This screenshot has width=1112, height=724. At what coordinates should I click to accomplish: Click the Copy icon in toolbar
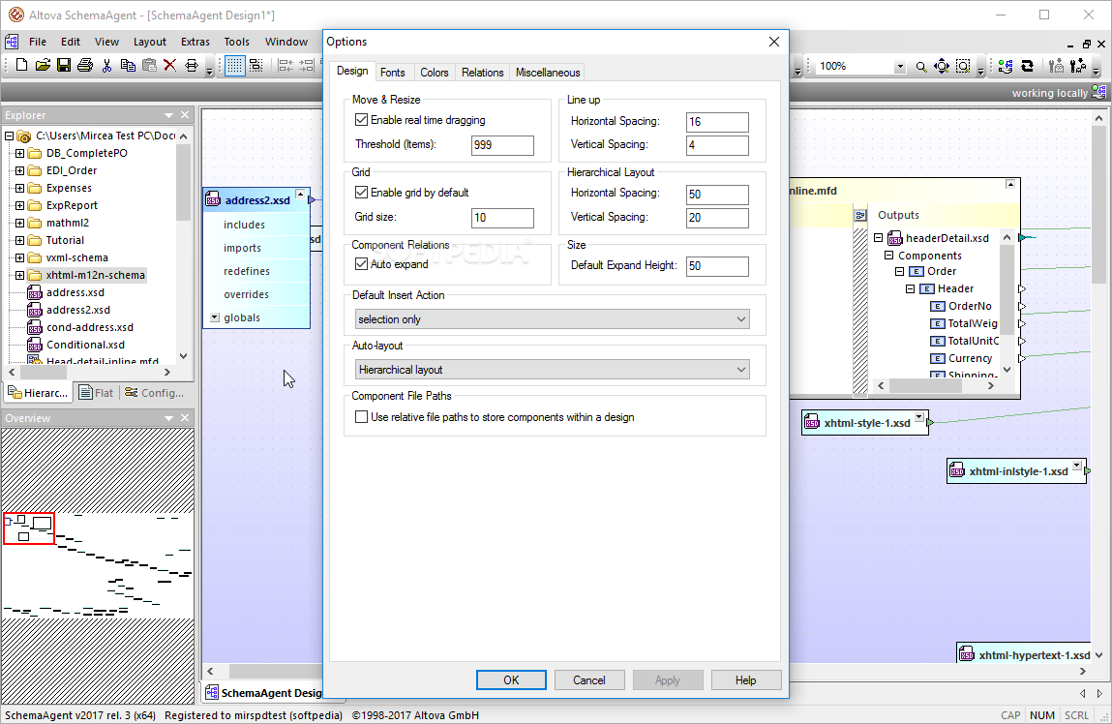click(128, 65)
